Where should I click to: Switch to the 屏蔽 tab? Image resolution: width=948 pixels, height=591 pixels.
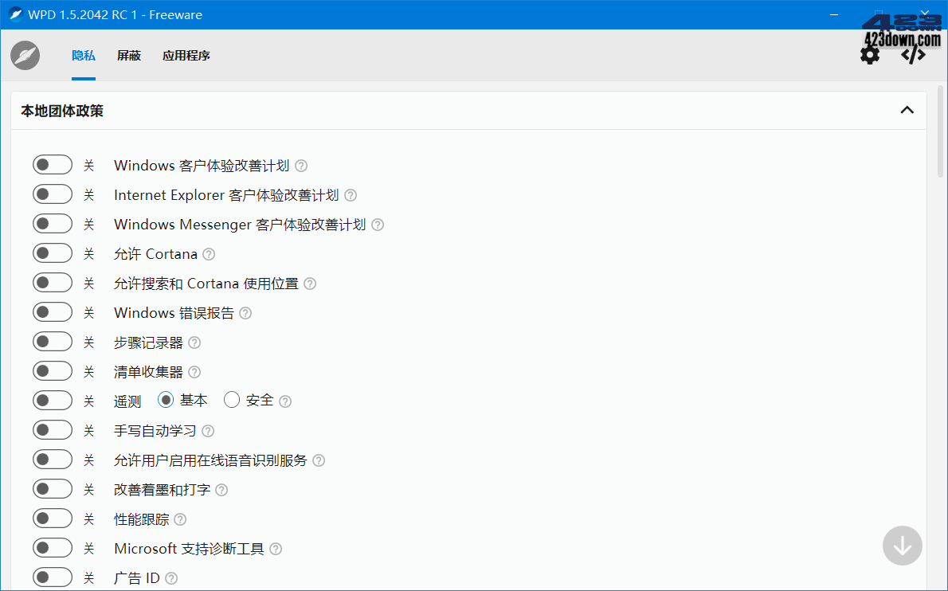[x=128, y=56]
